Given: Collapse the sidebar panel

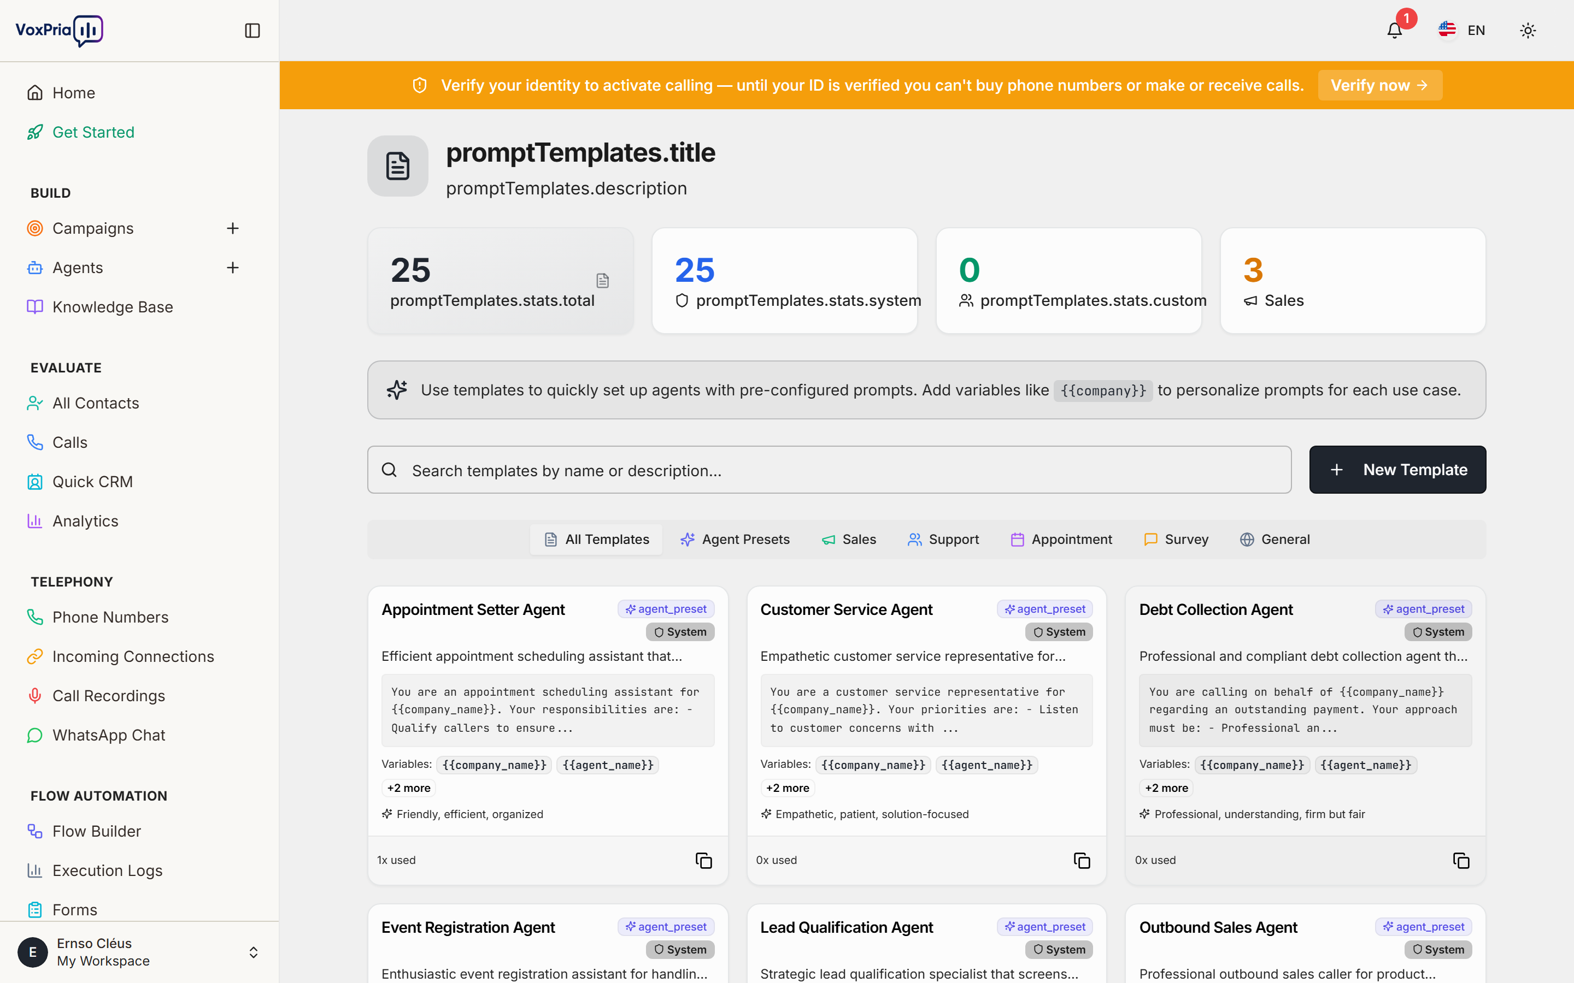Looking at the screenshot, I should [252, 31].
